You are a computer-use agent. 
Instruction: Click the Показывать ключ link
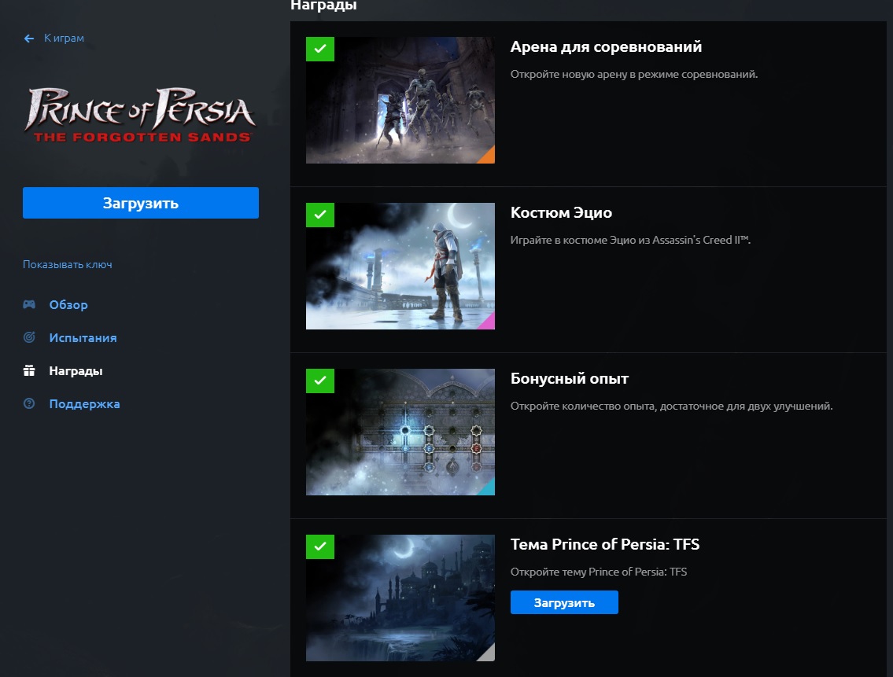[67, 264]
